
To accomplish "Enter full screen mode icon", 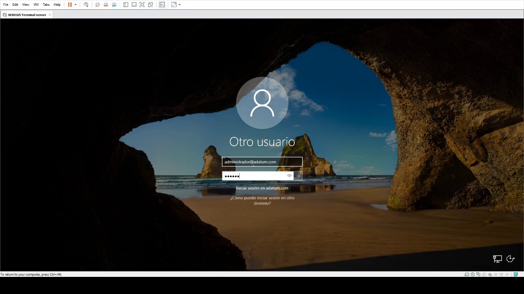I will tap(142, 4).
